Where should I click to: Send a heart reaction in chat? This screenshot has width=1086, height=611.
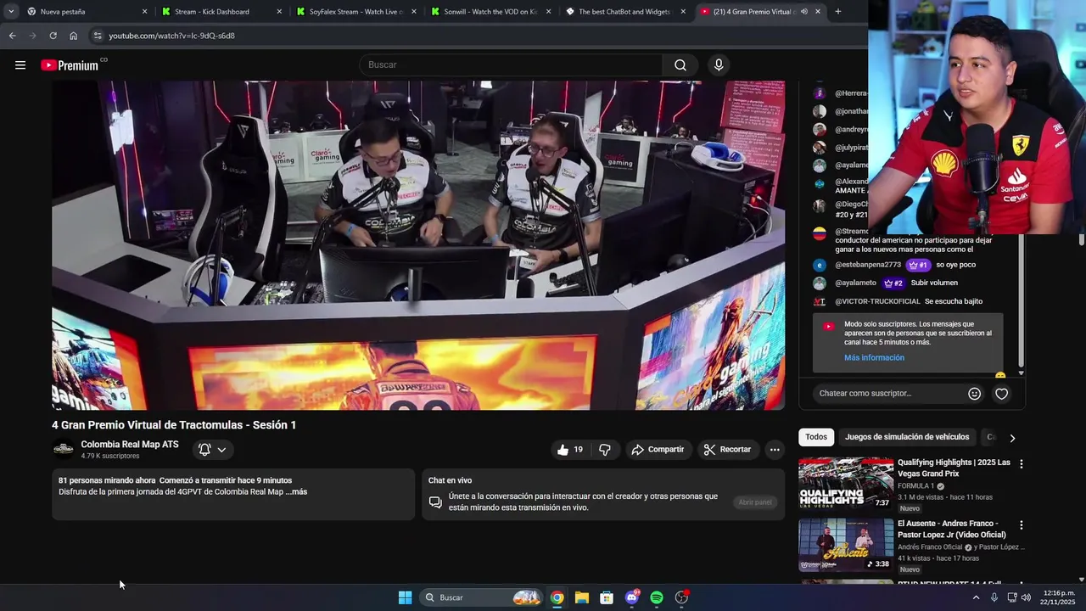[1002, 394]
